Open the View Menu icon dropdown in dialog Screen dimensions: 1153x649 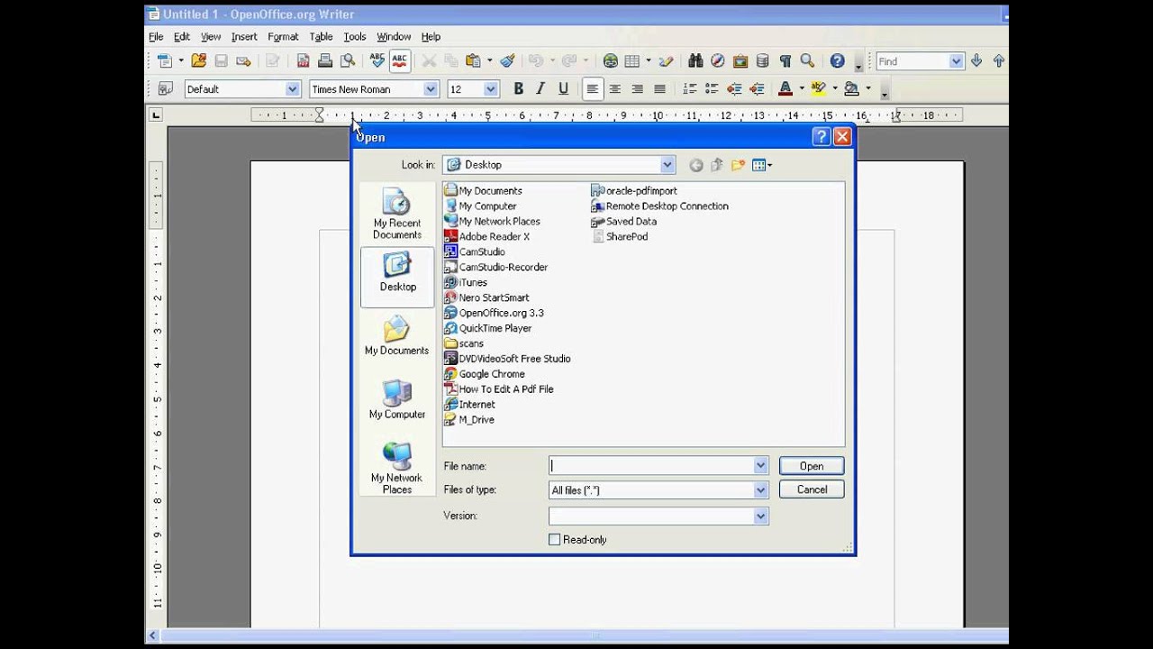[762, 165]
